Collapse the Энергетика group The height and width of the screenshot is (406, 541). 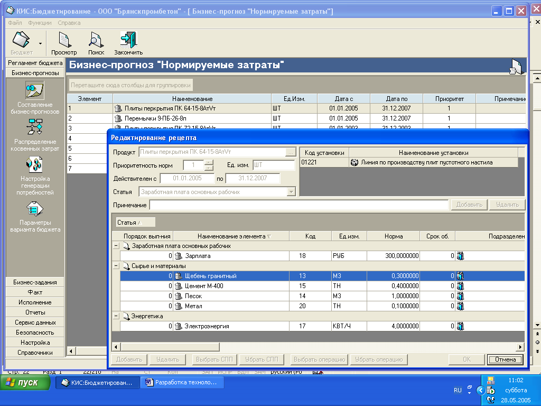[x=116, y=316]
